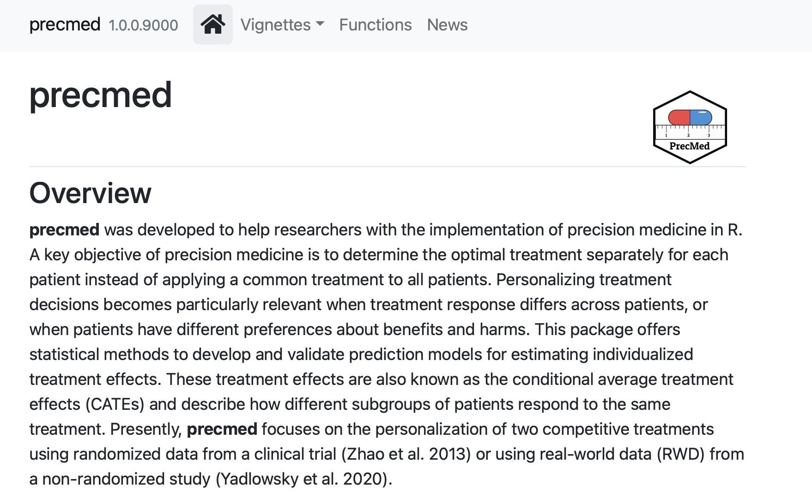Click bold "precmed" before "was developed"
This screenshot has width=812, height=504.
[64, 230]
